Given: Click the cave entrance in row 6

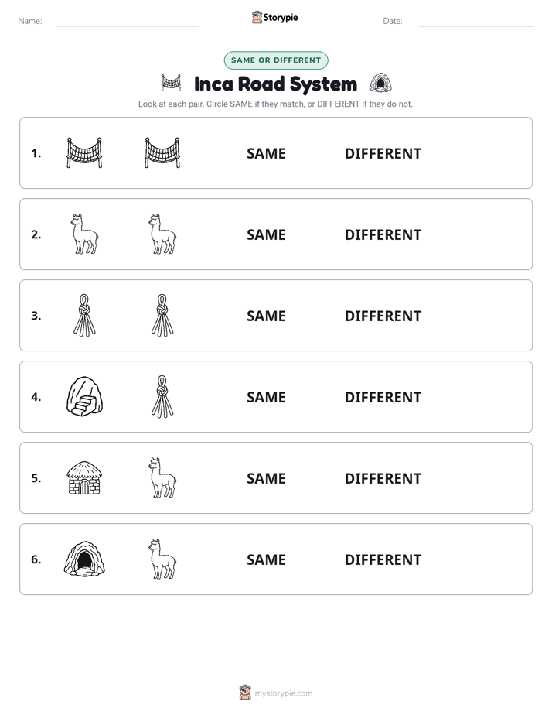Looking at the screenshot, I should point(84,559).
